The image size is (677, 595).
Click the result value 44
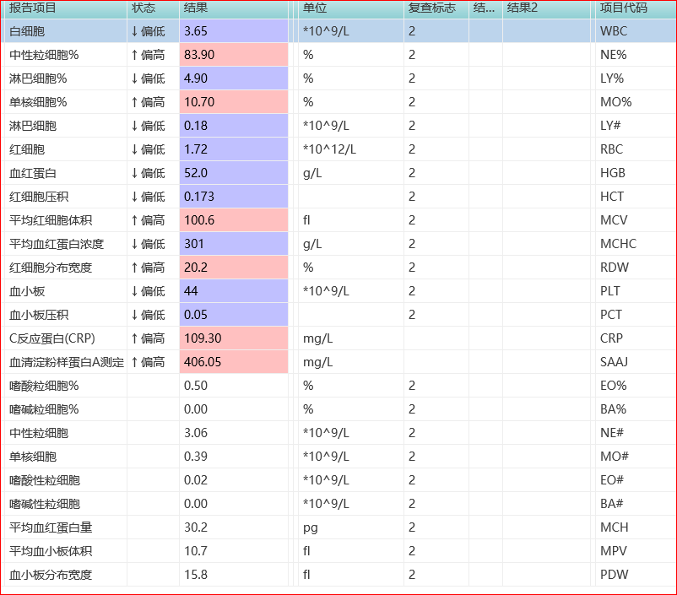(191, 291)
